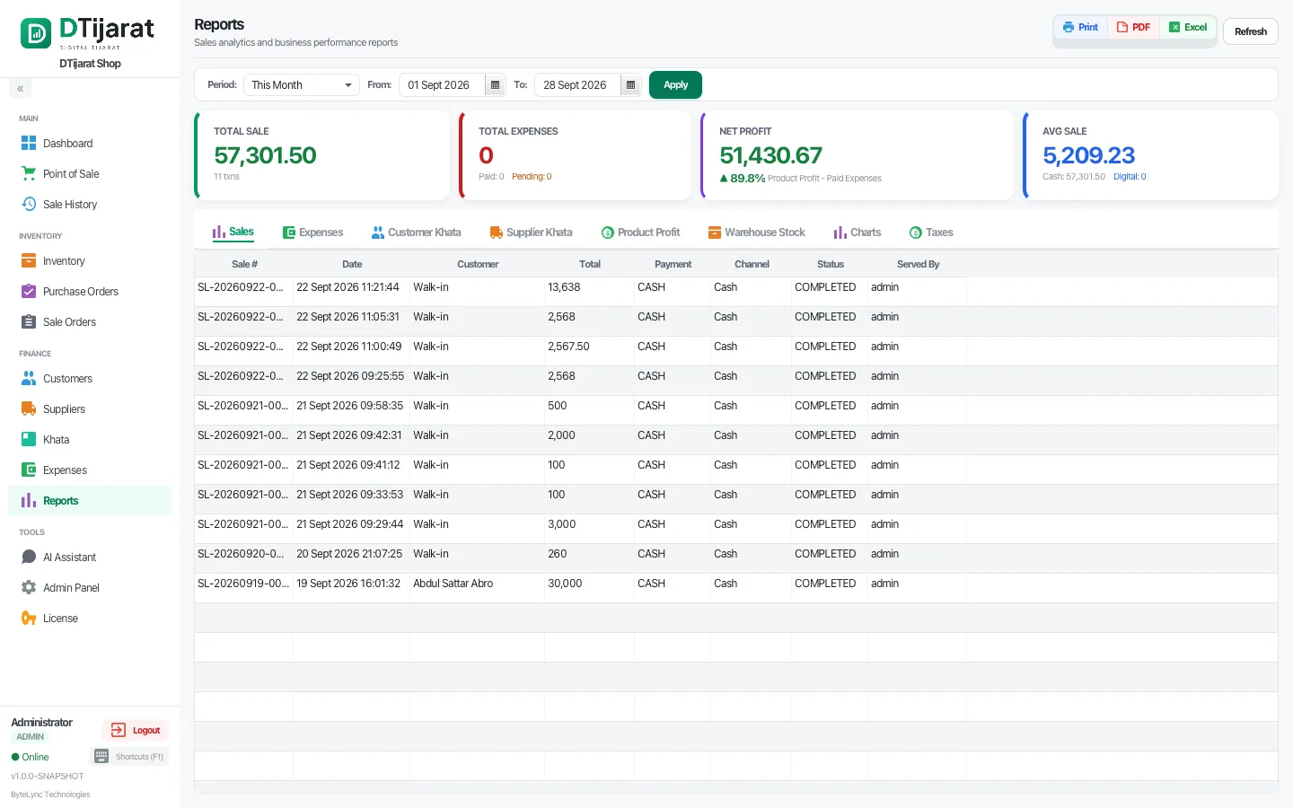Export the report as PDF

coord(1133,28)
